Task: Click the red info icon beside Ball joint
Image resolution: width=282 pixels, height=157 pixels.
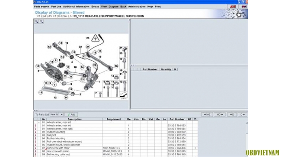Action: [35, 135]
